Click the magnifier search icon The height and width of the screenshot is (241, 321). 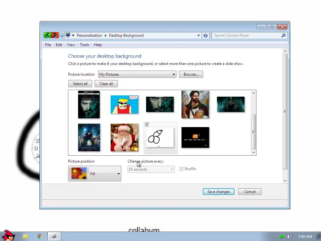(x=283, y=35)
